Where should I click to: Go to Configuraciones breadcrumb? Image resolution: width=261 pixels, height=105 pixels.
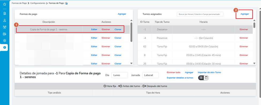(38, 3)
